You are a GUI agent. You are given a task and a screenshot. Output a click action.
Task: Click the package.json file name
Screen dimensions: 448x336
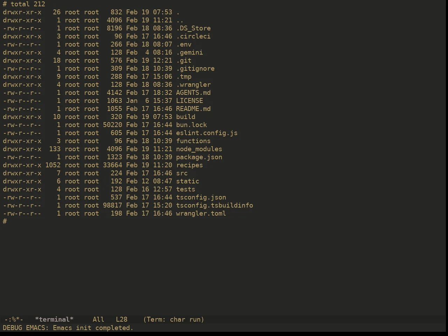[x=199, y=157]
